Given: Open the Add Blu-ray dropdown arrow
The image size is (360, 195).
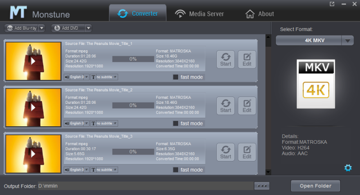Looking at the screenshot, I should (x=42, y=28).
